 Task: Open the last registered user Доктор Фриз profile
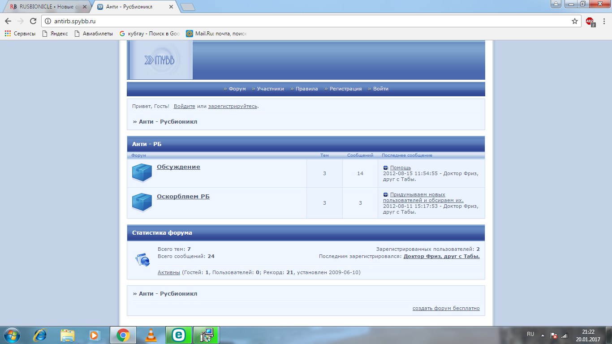point(442,257)
